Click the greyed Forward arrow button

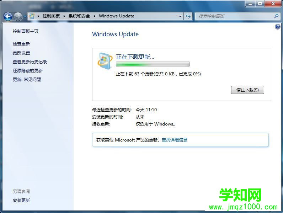[x=18, y=17]
